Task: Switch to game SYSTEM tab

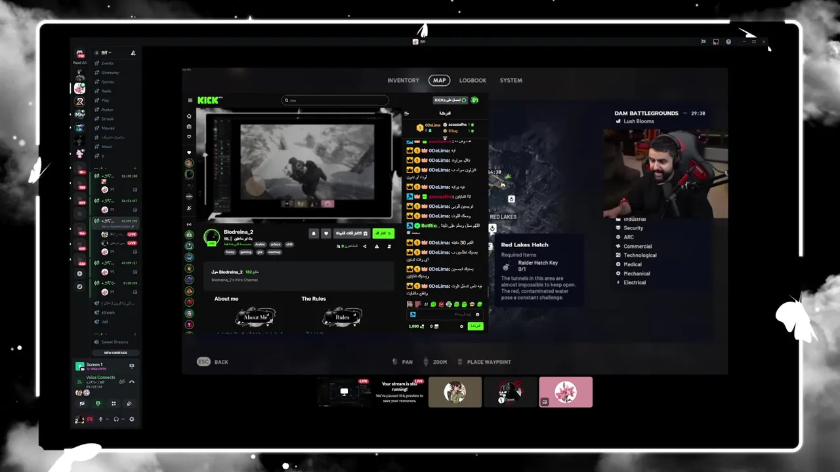Action: click(511, 81)
